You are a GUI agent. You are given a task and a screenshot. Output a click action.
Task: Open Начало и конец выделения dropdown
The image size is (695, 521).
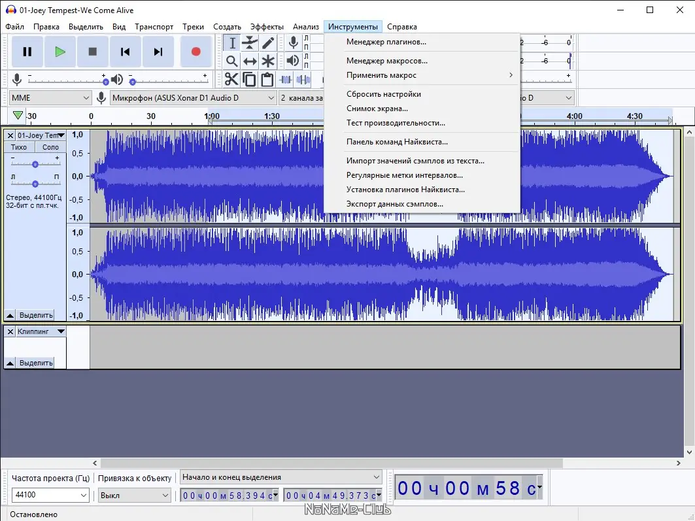pyautogui.click(x=281, y=477)
